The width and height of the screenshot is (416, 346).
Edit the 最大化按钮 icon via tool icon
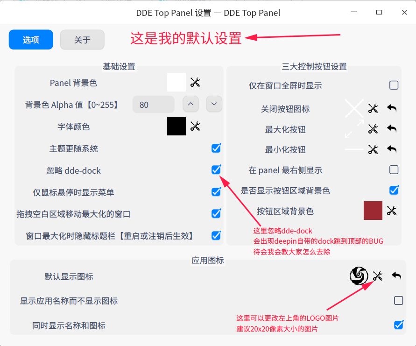pos(373,129)
